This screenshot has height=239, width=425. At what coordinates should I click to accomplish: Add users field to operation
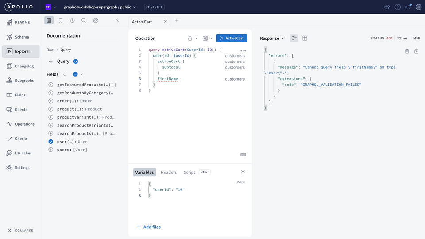pyautogui.click(x=50, y=150)
